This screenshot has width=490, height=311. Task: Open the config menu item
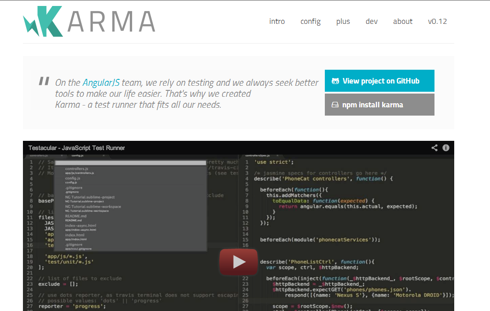pos(310,22)
